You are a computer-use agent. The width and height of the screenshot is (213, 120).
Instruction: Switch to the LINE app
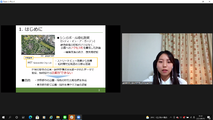point(65,117)
